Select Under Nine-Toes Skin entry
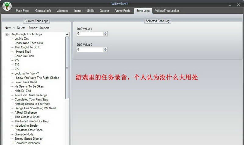This screenshot has width=244, height=151. click(x=29, y=43)
